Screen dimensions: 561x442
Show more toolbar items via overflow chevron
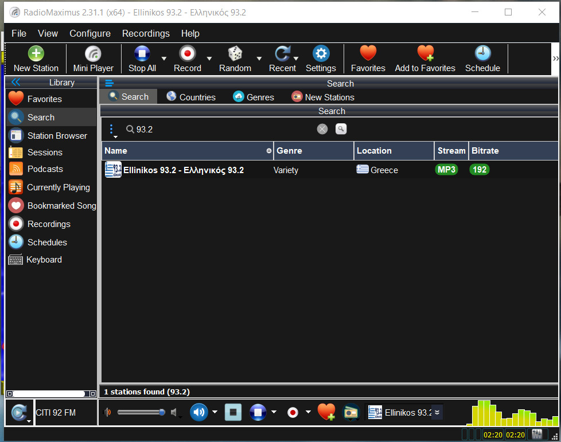click(556, 58)
